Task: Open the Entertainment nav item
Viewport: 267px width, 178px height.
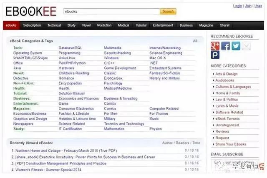Action: [163, 25]
